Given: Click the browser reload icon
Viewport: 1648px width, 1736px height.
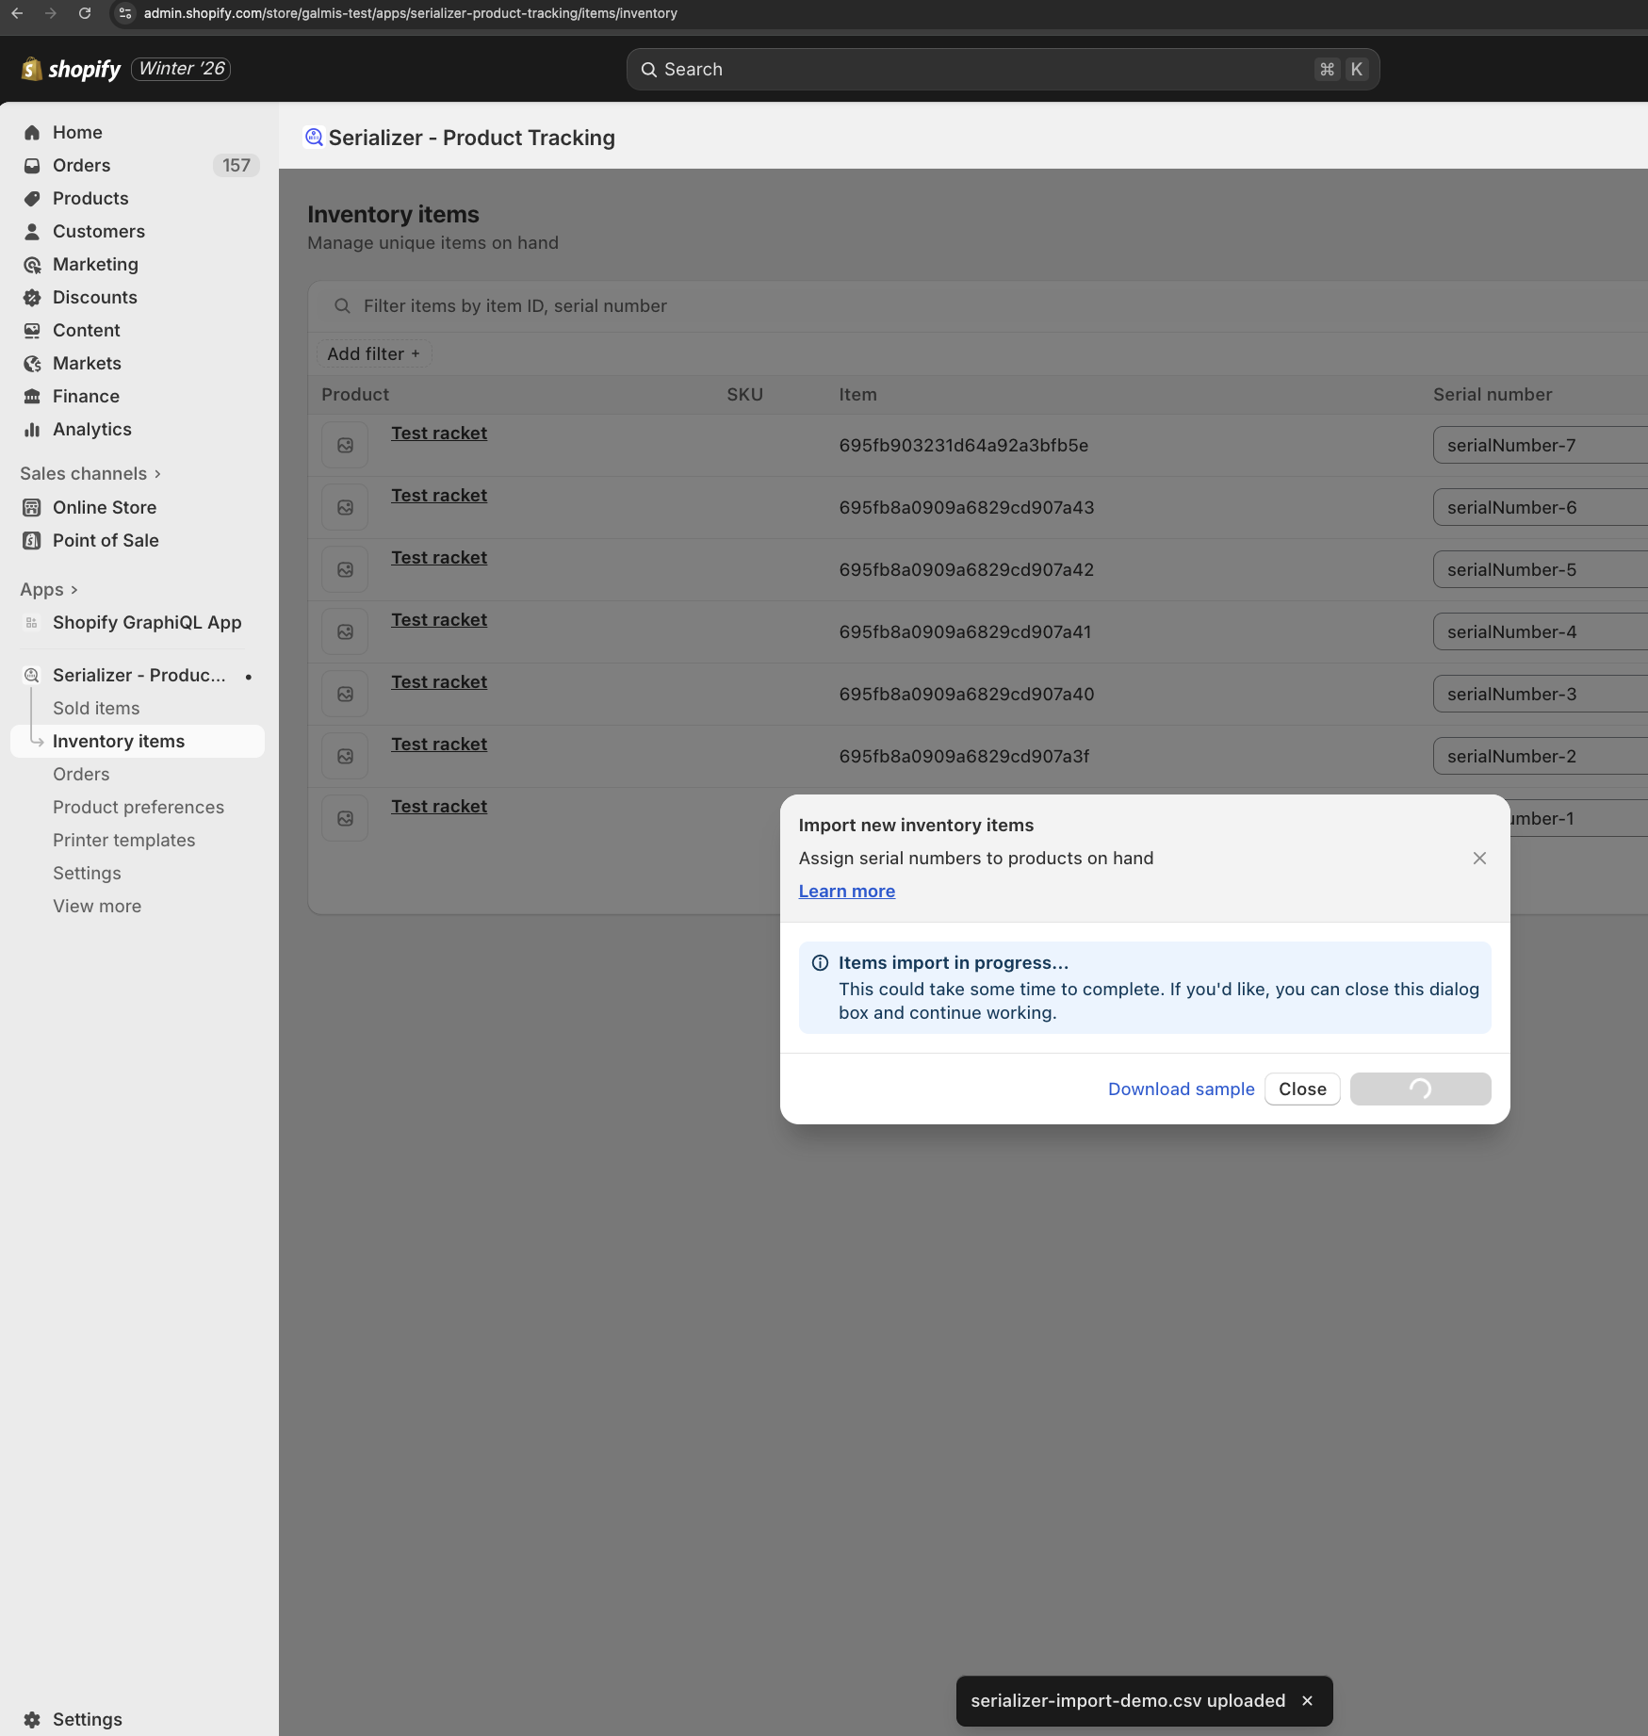Looking at the screenshot, I should [x=85, y=13].
